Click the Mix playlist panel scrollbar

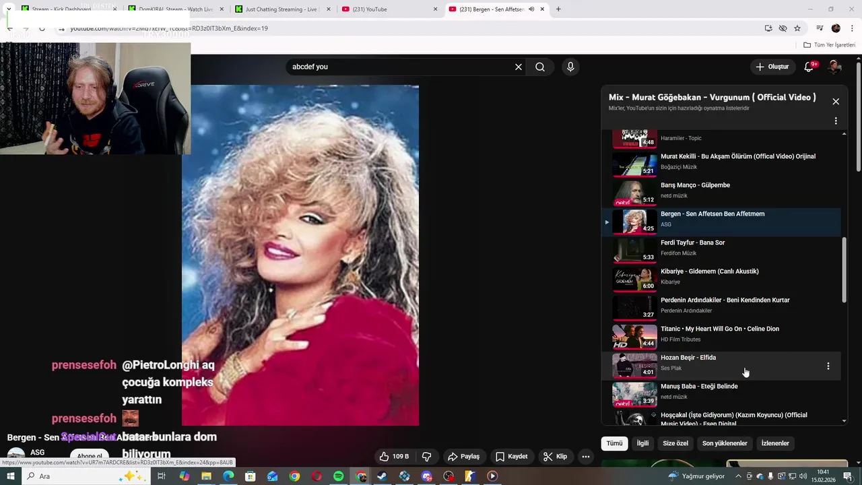[844, 269]
